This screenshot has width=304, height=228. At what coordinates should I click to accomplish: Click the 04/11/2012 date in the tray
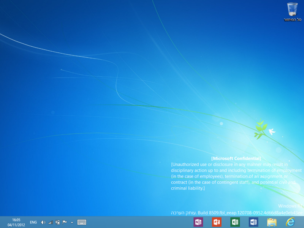point(16,225)
